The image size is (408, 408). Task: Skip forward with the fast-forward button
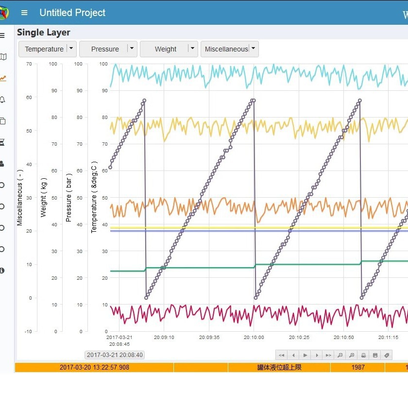(328, 355)
